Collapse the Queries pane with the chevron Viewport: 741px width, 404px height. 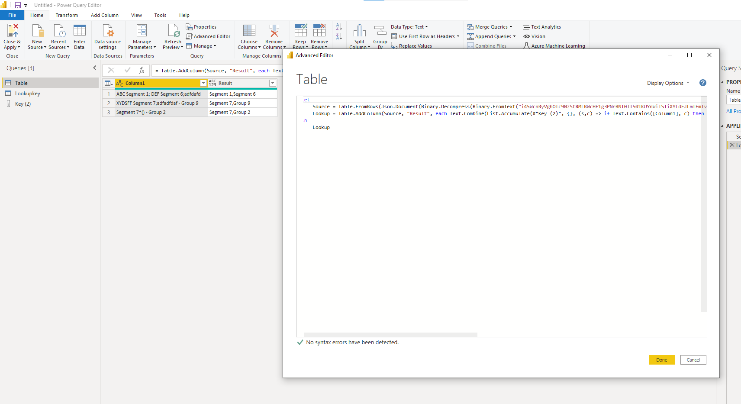(x=95, y=68)
